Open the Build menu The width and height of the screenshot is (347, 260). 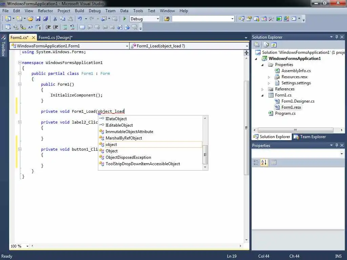pyautogui.click(x=79, y=10)
